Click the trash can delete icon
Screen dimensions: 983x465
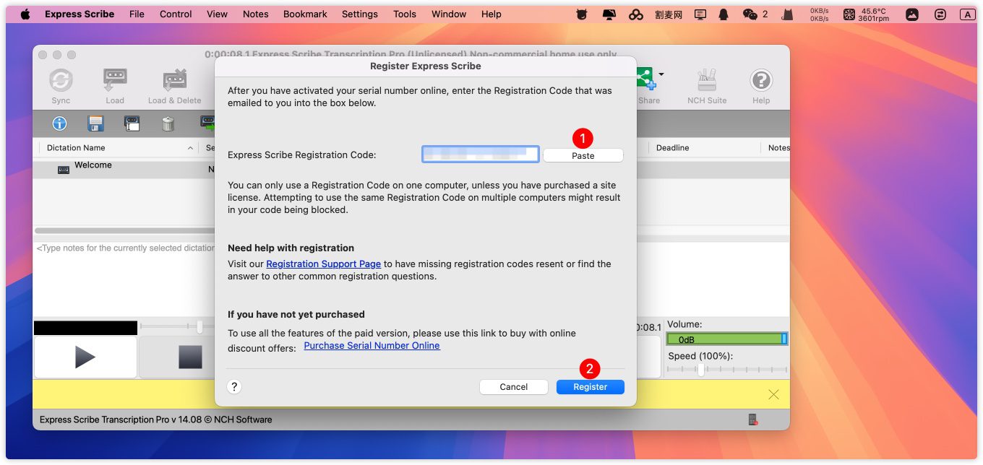point(168,123)
